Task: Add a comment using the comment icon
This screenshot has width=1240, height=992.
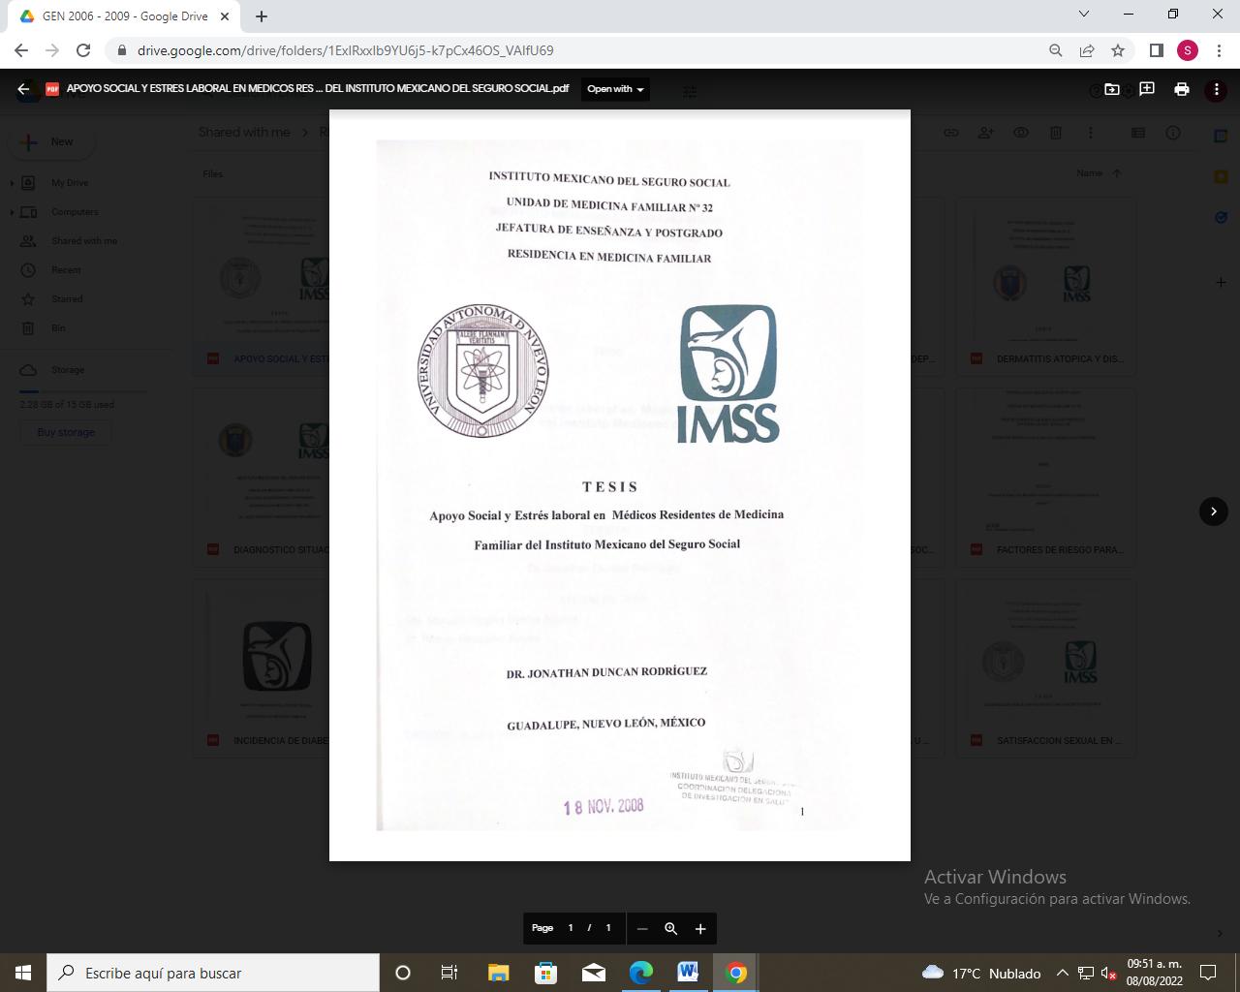Action: click(x=1147, y=89)
